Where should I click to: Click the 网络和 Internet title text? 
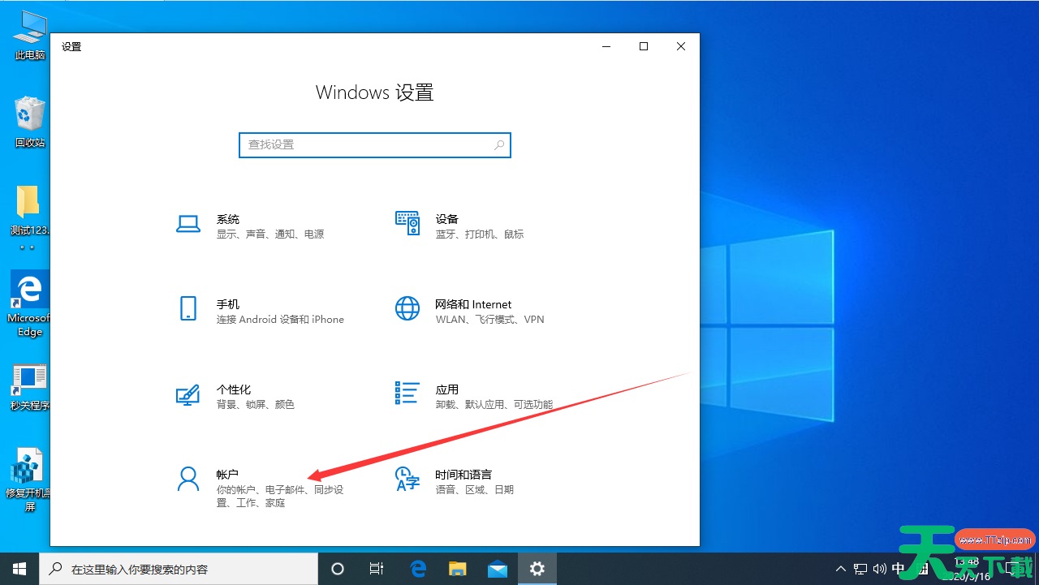coord(473,304)
